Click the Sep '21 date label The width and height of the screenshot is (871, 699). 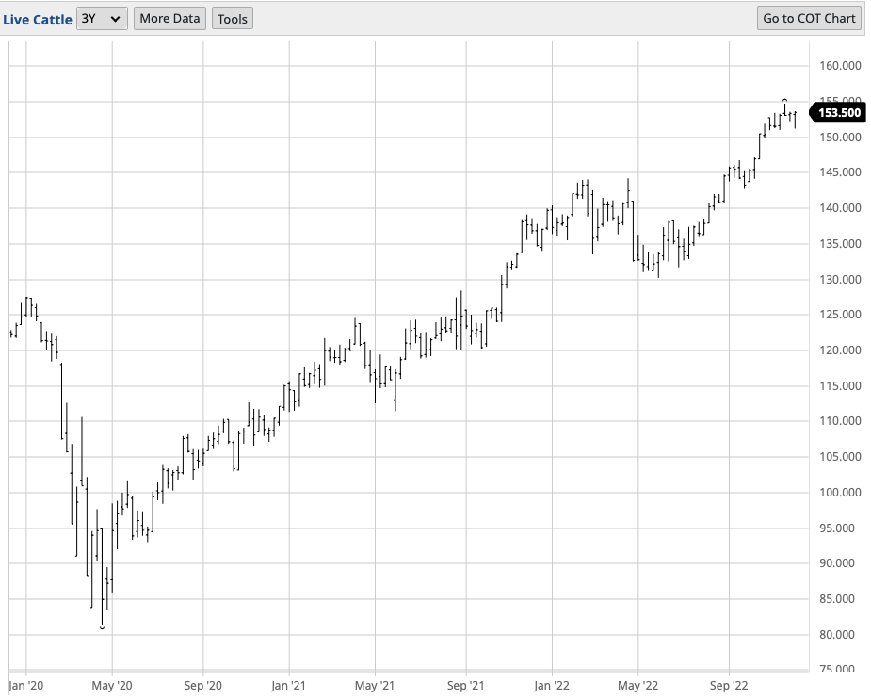click(x=465, y=686)
